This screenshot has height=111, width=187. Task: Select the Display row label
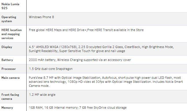(7, 47)
